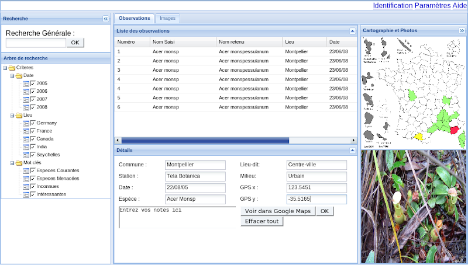Viewport: 468px width, 265px height.
Task: Collapse the Détails panel
Action: (x=352, y=151)
